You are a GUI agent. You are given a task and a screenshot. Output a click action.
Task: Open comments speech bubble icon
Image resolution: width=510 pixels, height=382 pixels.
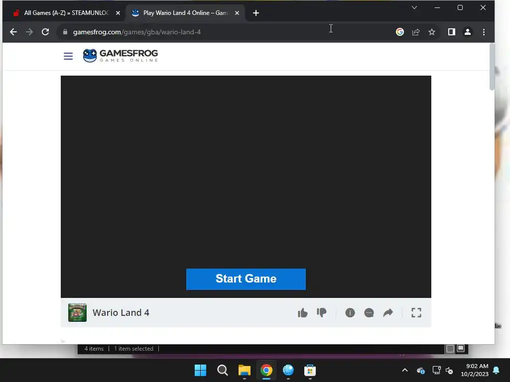[369, 312]
